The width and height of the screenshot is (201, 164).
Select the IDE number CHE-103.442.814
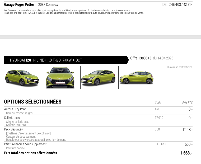[180, 4]
